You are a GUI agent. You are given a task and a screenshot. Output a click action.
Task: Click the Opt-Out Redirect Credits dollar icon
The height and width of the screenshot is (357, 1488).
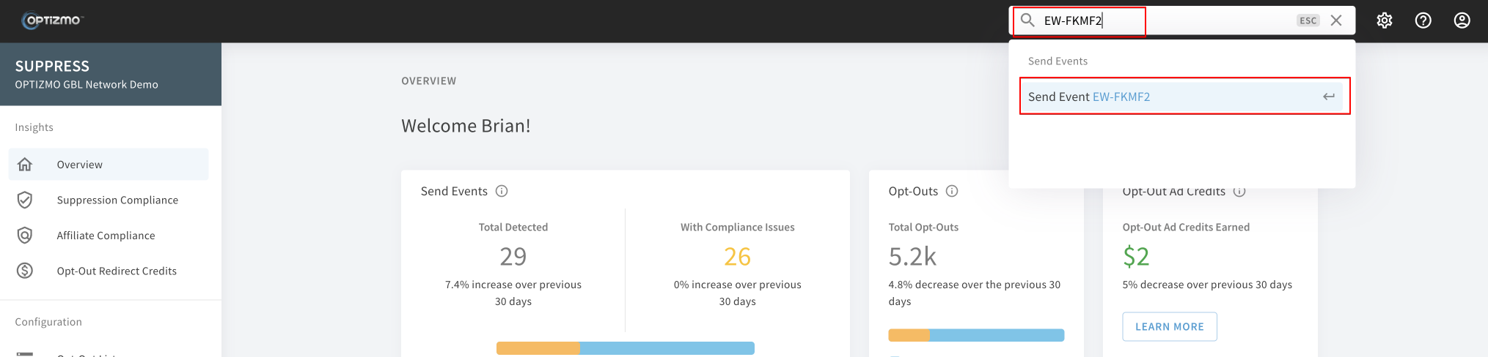(25, 271)
